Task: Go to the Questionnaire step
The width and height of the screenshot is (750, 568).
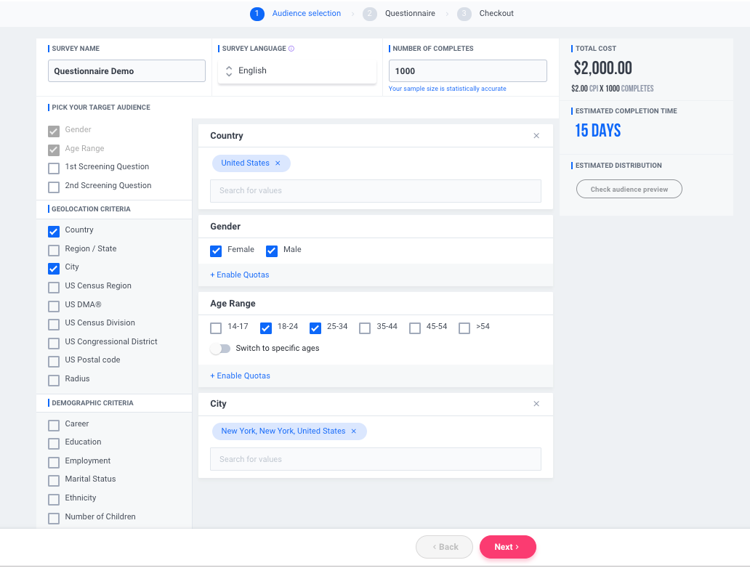Action: [410, 13]
